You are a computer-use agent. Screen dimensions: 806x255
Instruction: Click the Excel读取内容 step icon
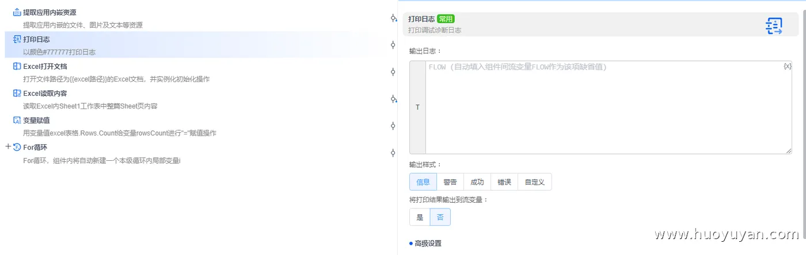17,93
